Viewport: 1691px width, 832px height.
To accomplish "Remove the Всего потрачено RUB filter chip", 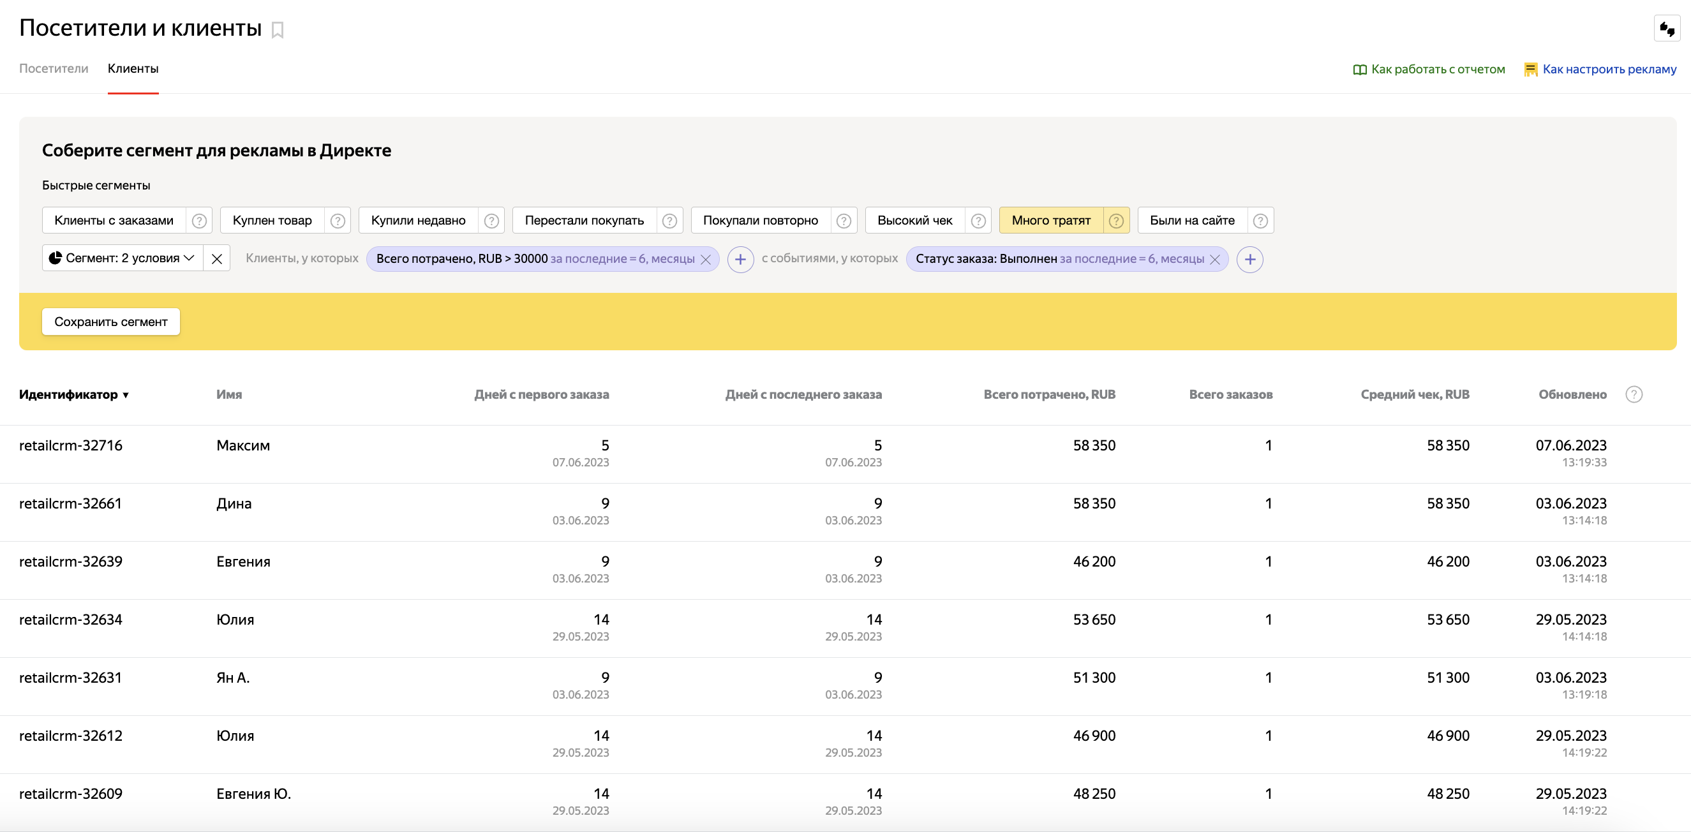I will coord(706,259).
